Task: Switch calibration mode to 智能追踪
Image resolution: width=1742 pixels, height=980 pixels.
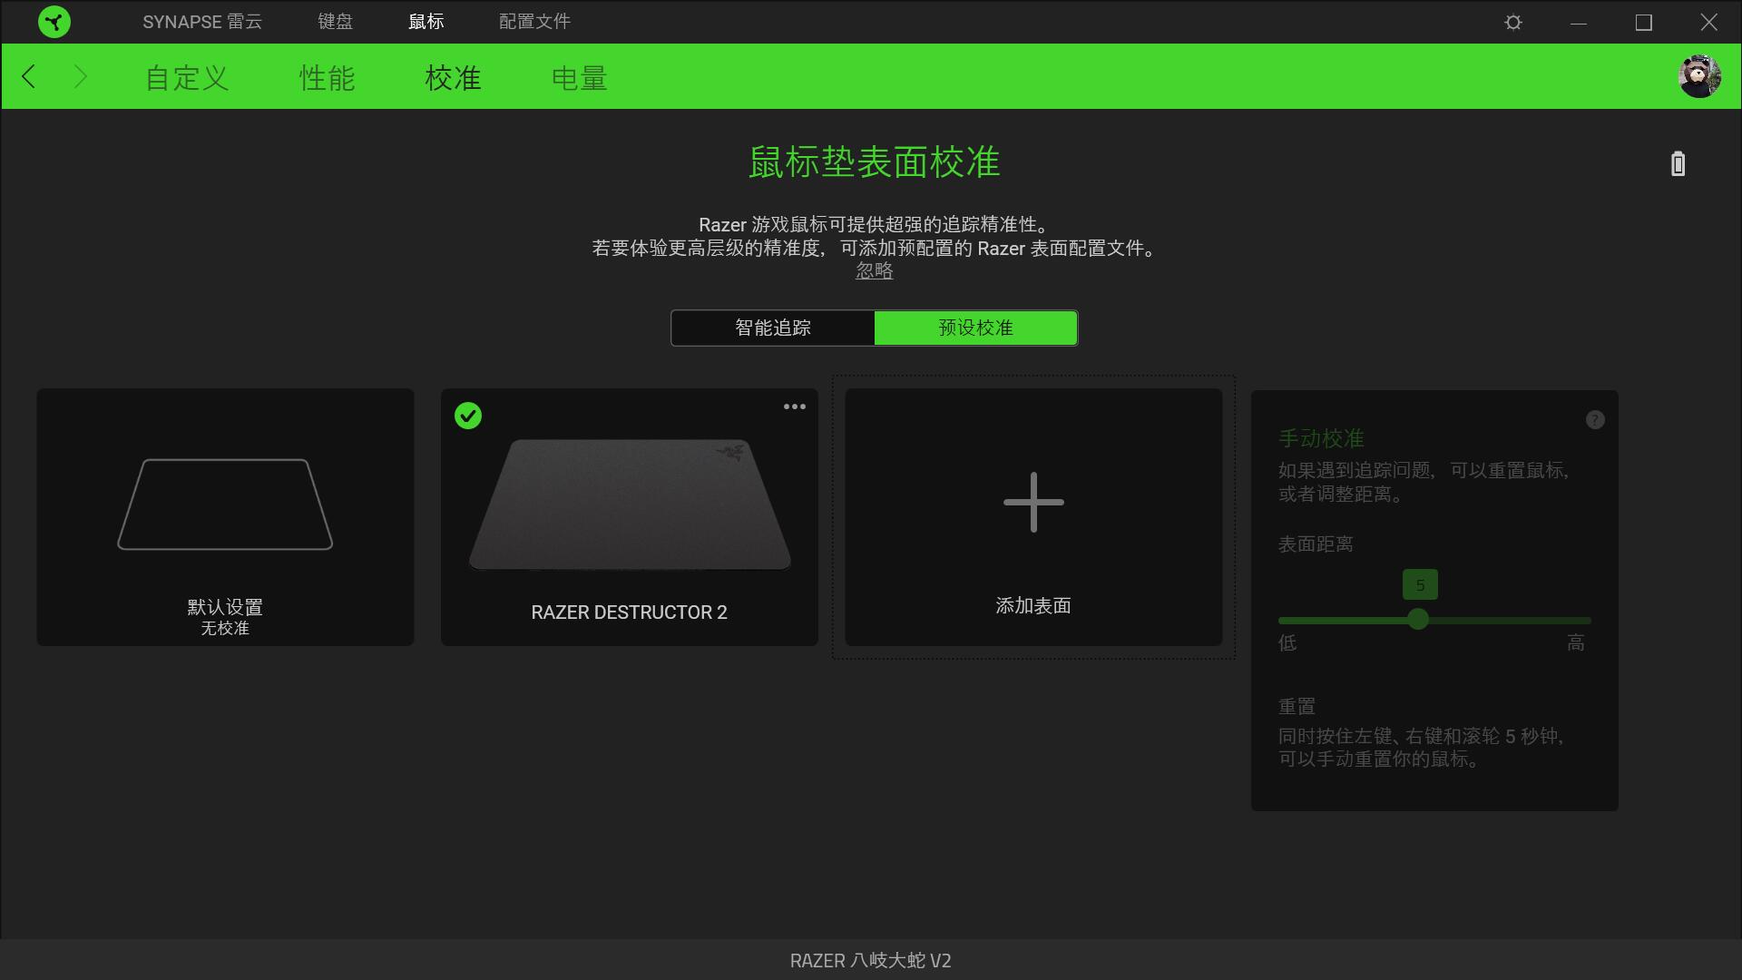Action: (x=772, y=328)
